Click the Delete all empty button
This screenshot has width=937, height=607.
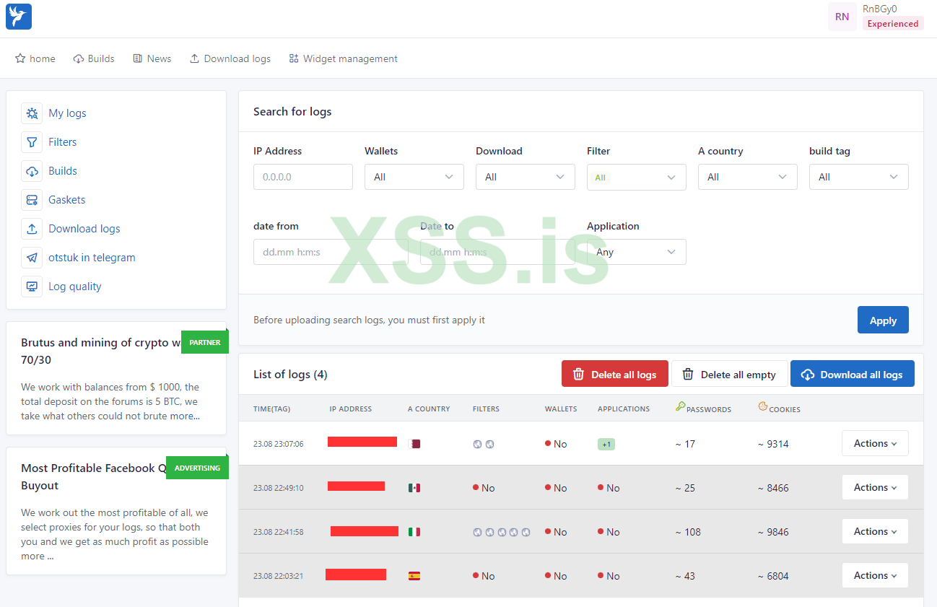[729, 374]
